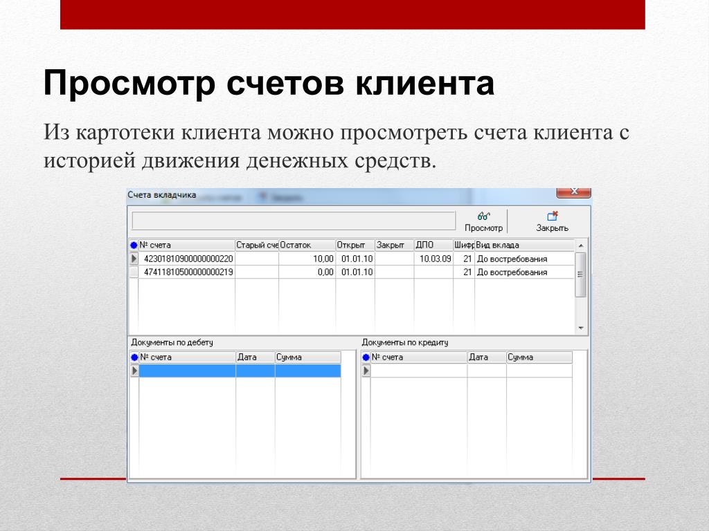
Task: Click the empty field left of Просмотр
Action: [294, 221]
